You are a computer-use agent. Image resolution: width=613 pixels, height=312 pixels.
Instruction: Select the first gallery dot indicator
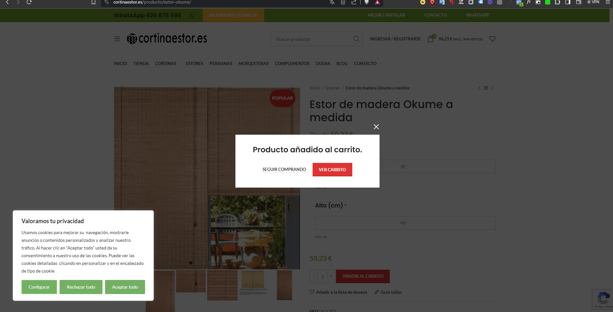tap(191, 263)
